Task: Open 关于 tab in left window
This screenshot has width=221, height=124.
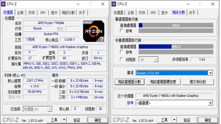Action: coord(82,13)
